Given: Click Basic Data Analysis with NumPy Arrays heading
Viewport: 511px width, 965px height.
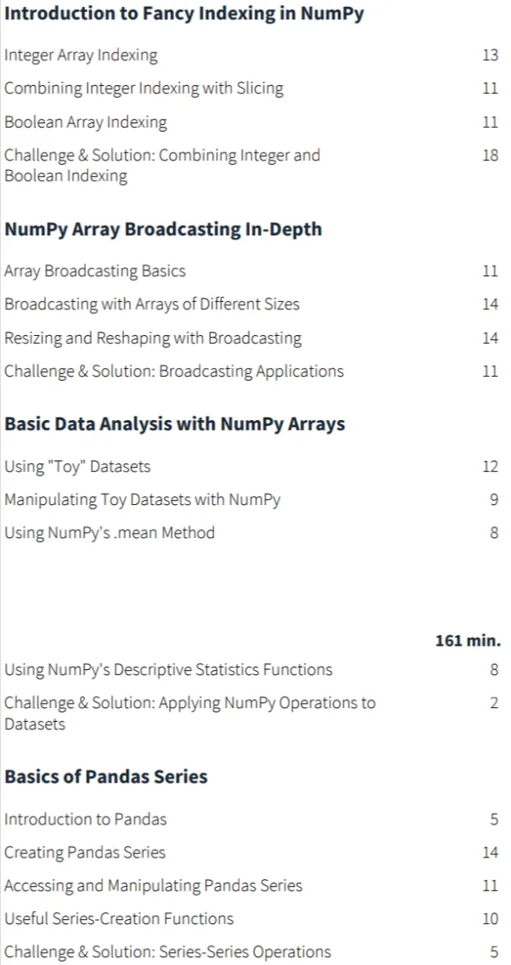Looking at the screenshot, I should click(174, 424).
